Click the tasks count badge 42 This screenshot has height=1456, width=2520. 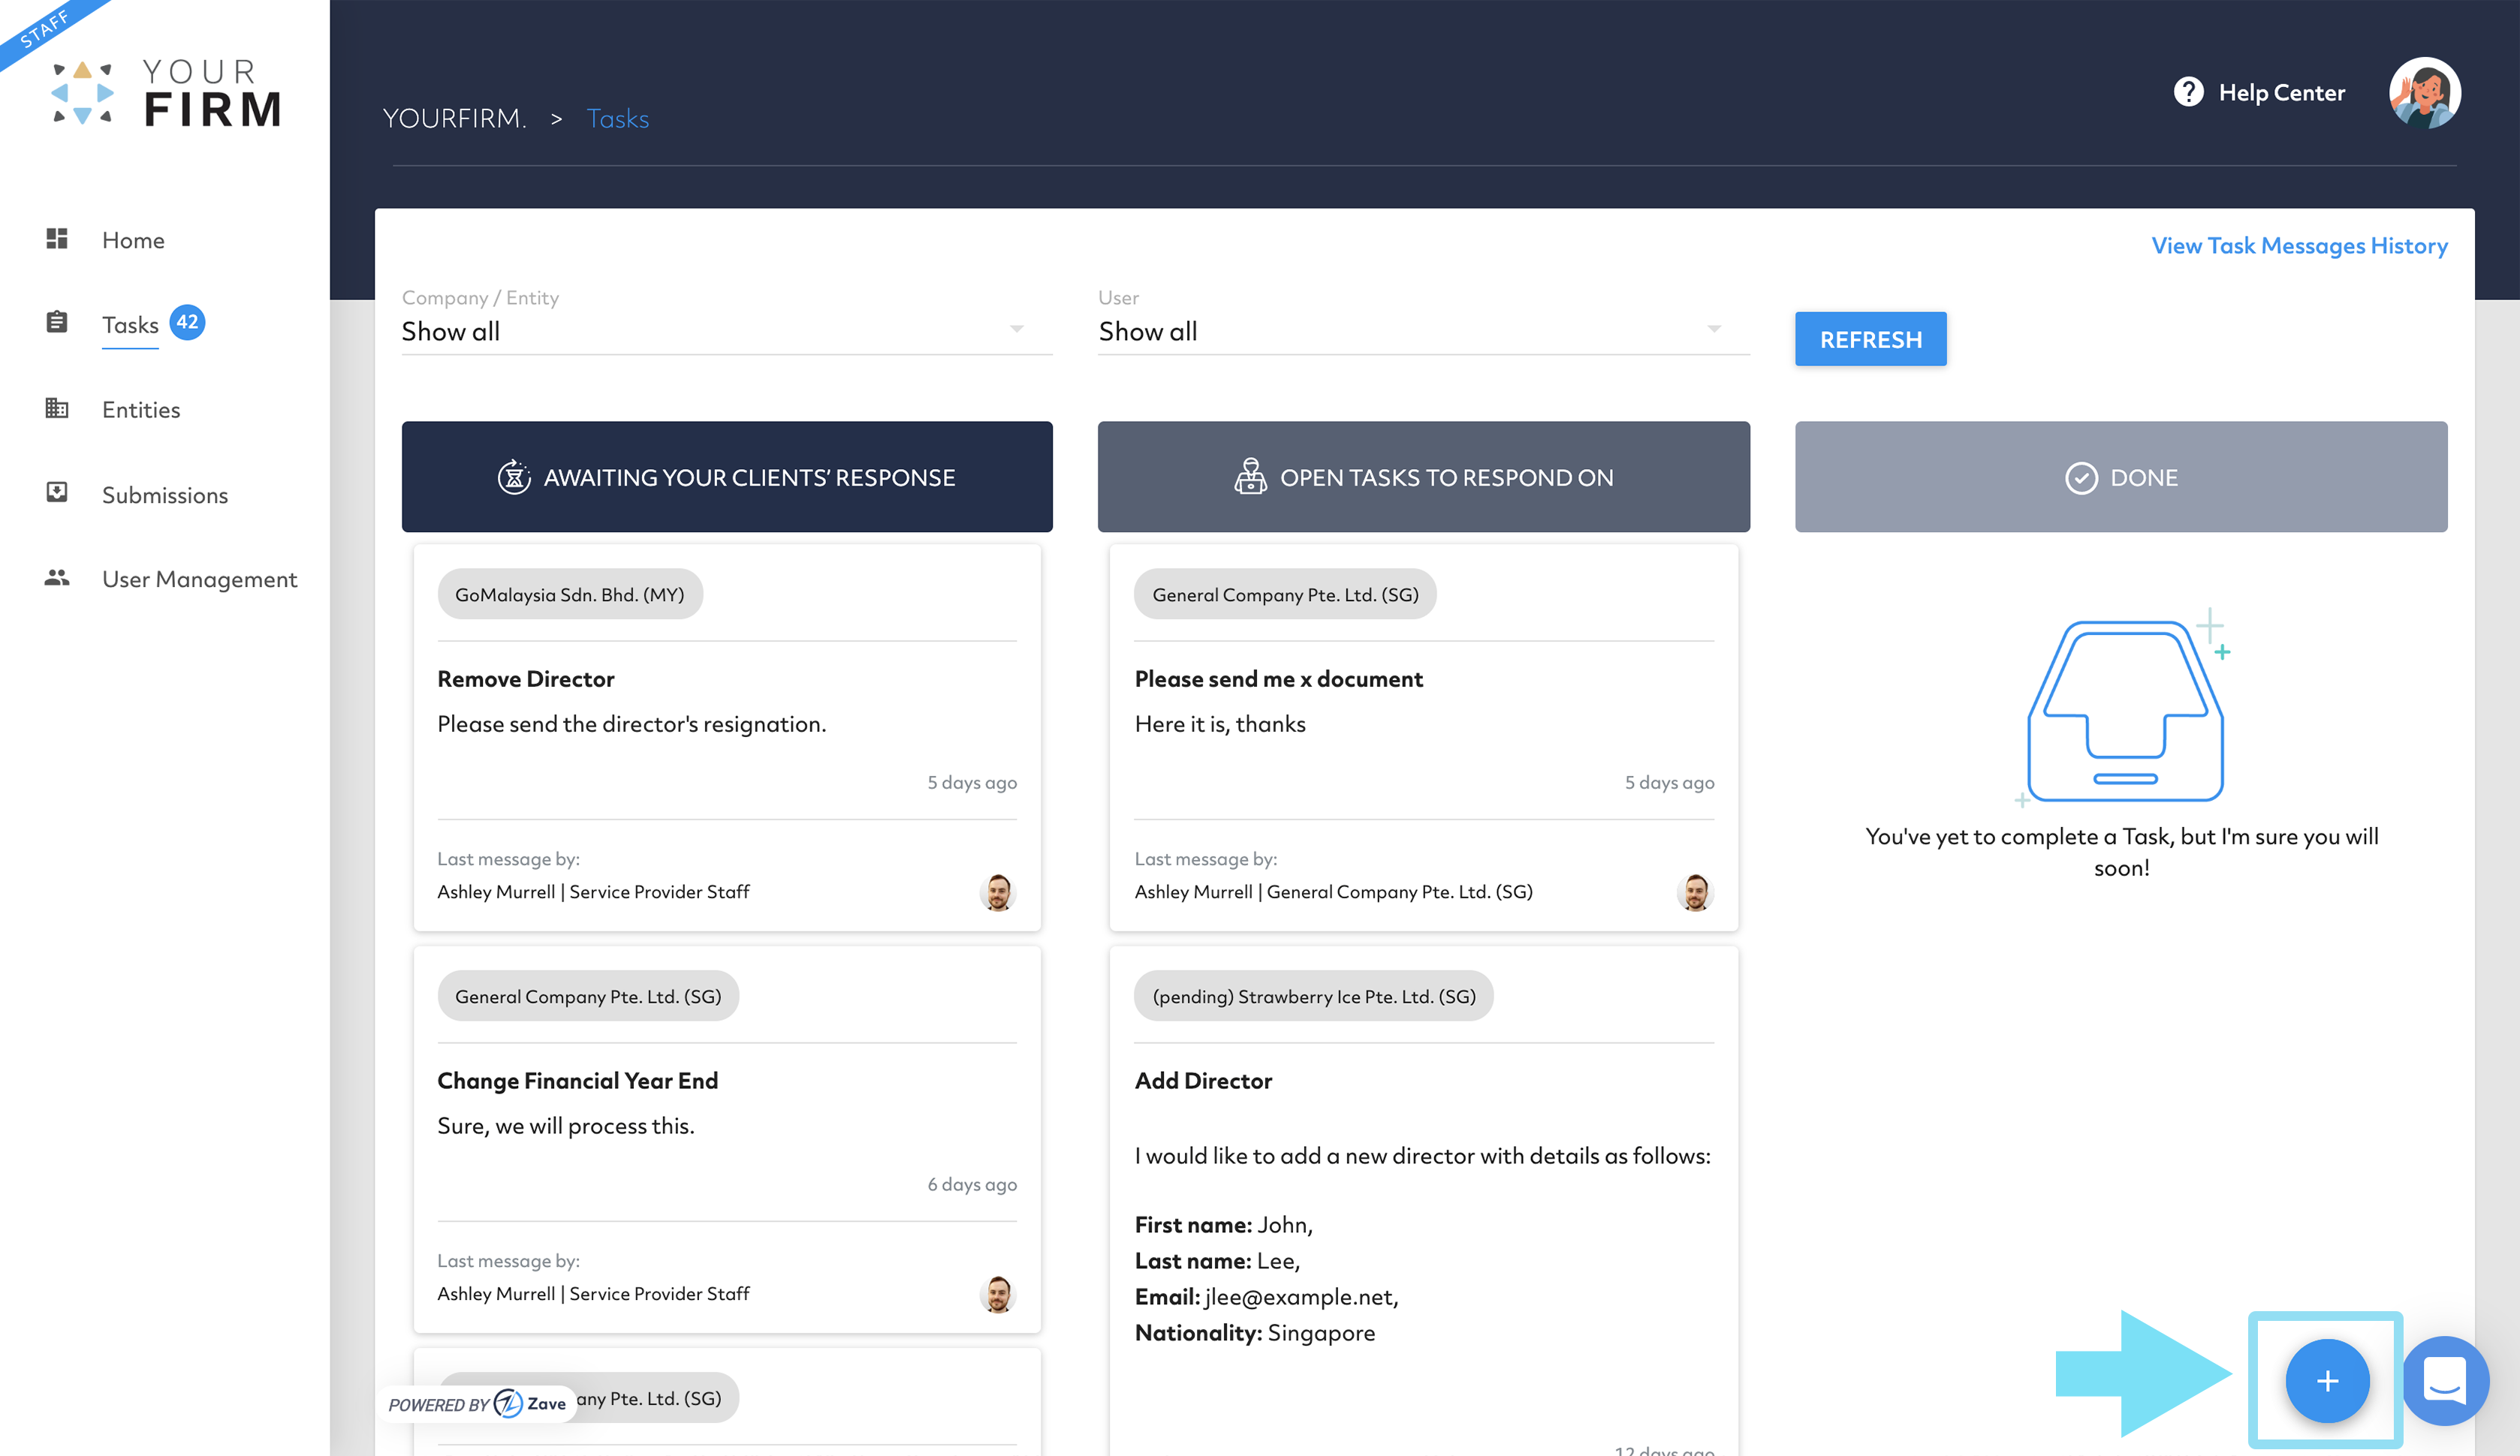(x=187, y=322)
